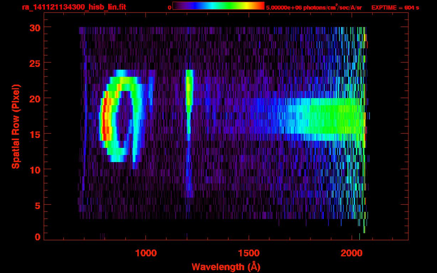Screen dimensions: 437x273
Task: Click the 20 spatial row tick label
Action: [x=35, y=98]
